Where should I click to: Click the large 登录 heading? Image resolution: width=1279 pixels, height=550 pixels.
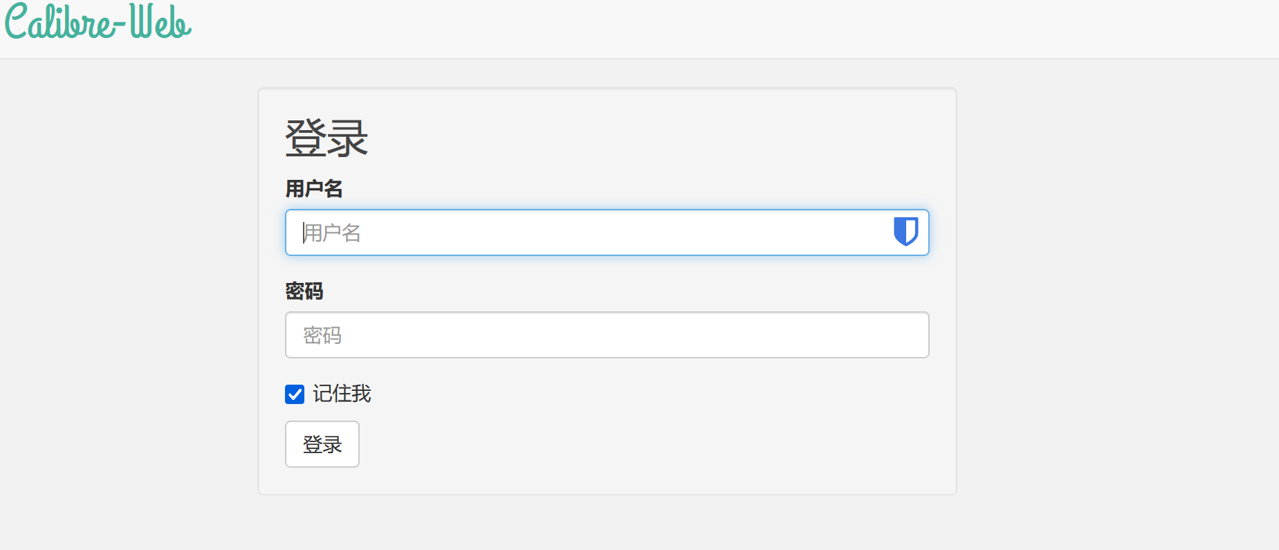[x=326, y=138]
